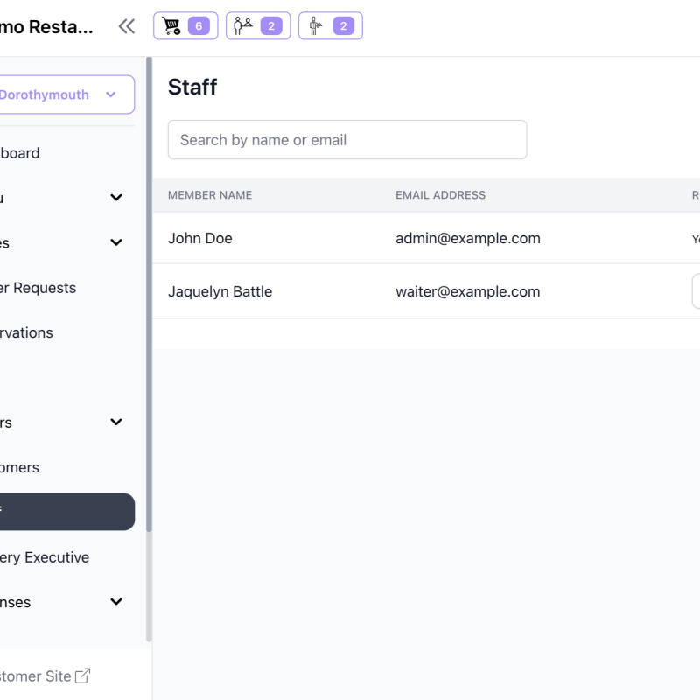This screenshot has width=700, height=700.
Task: Click the reservations icon in the top bar
Action: pos(244,26)
